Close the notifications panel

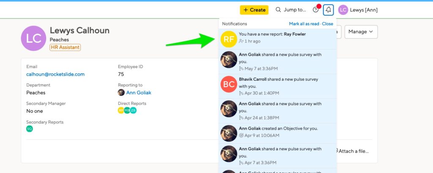point(328,24)
